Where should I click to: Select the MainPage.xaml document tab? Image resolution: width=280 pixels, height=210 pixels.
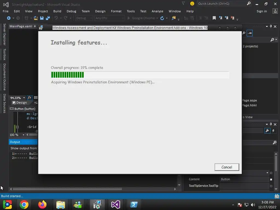point(21,26)
